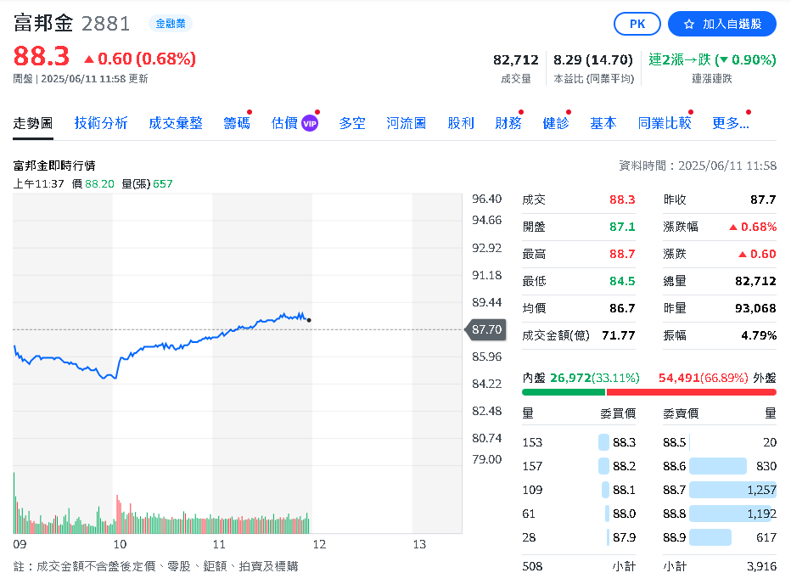
Task: Click the 82,712 成交量 header value
Action: [x=515, y=60]
